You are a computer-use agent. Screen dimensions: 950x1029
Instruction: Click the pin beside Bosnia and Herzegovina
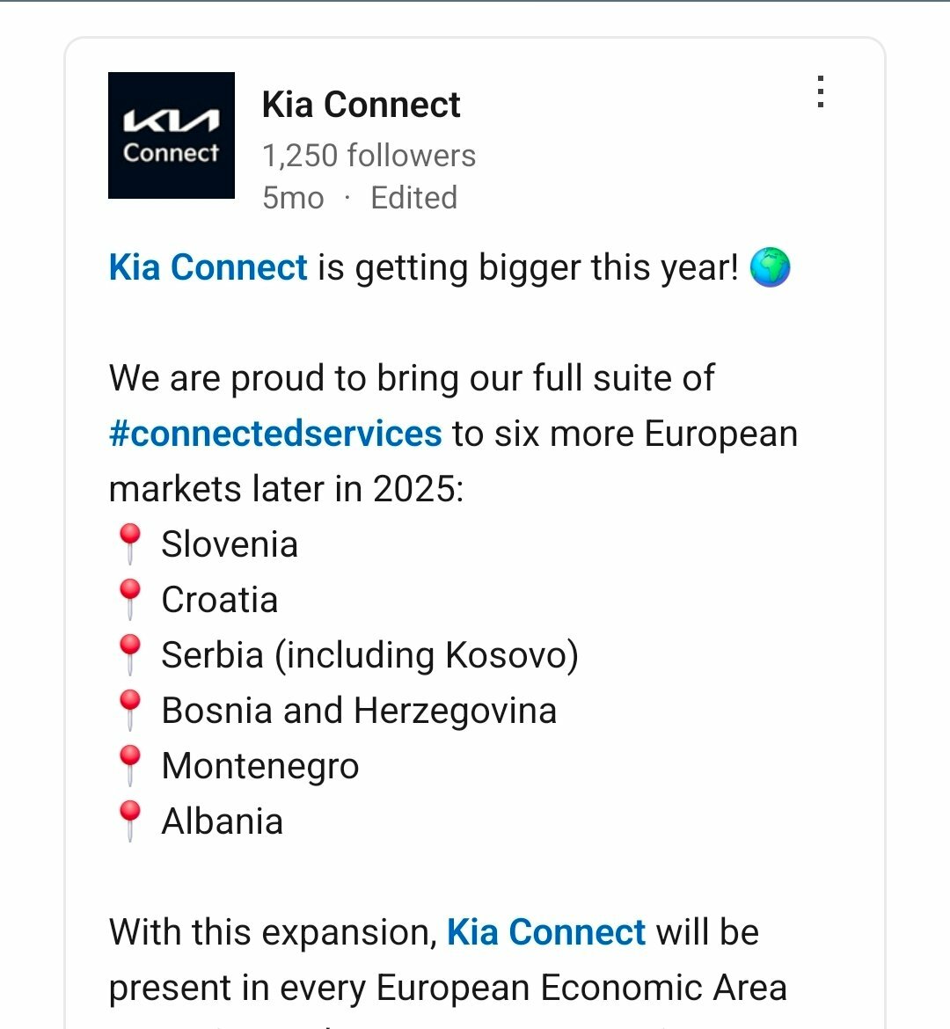[129, 711]
